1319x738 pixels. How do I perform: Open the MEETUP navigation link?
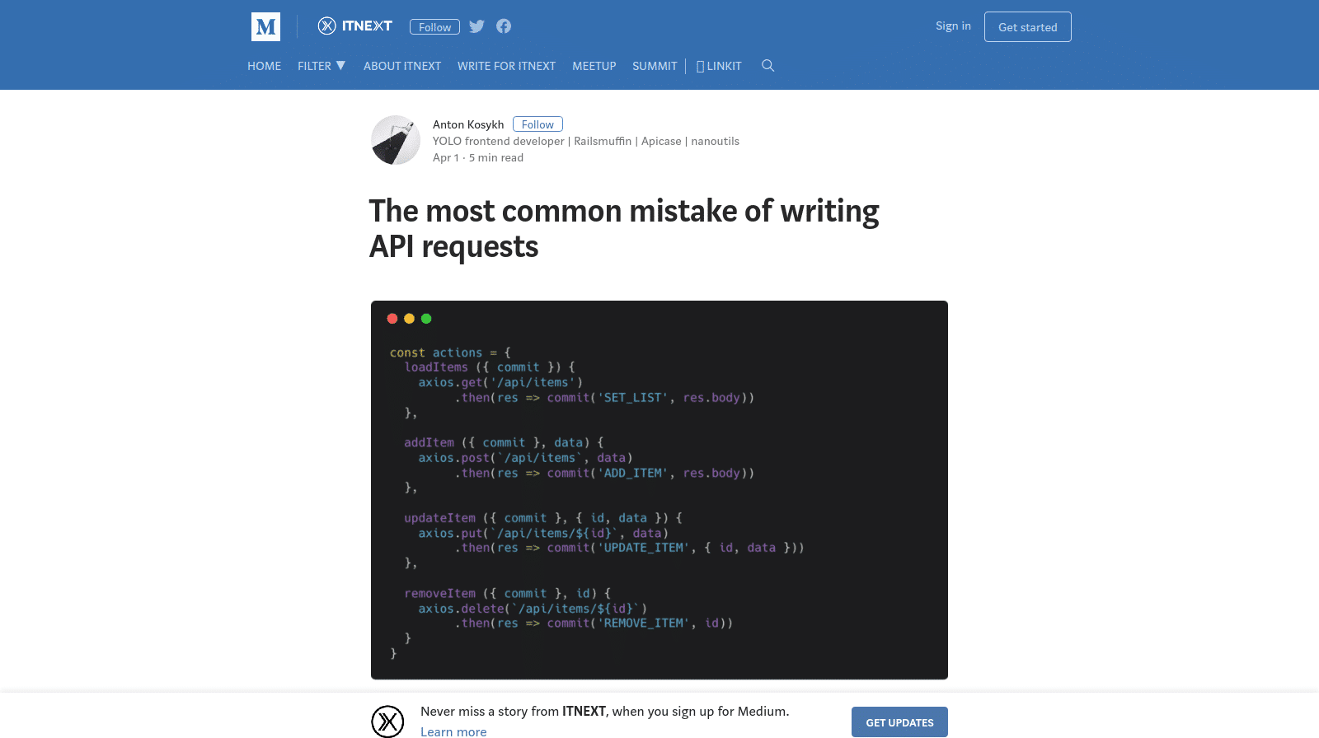click(x=594, y=66)
